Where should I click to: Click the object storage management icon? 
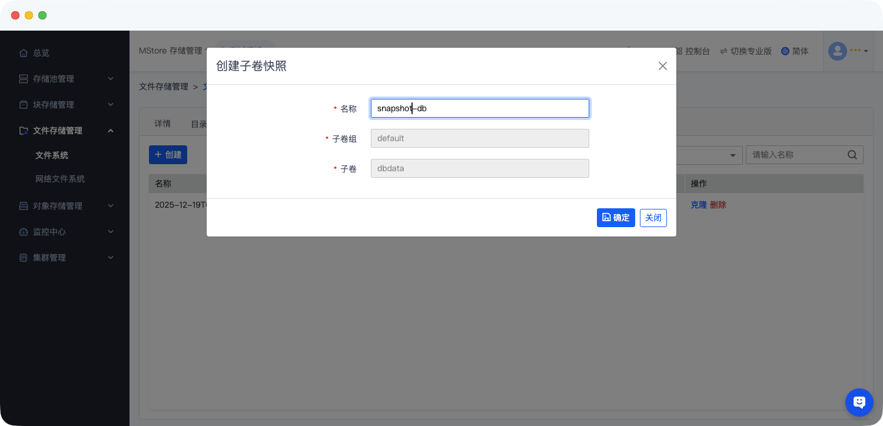[x=24, y=206]
